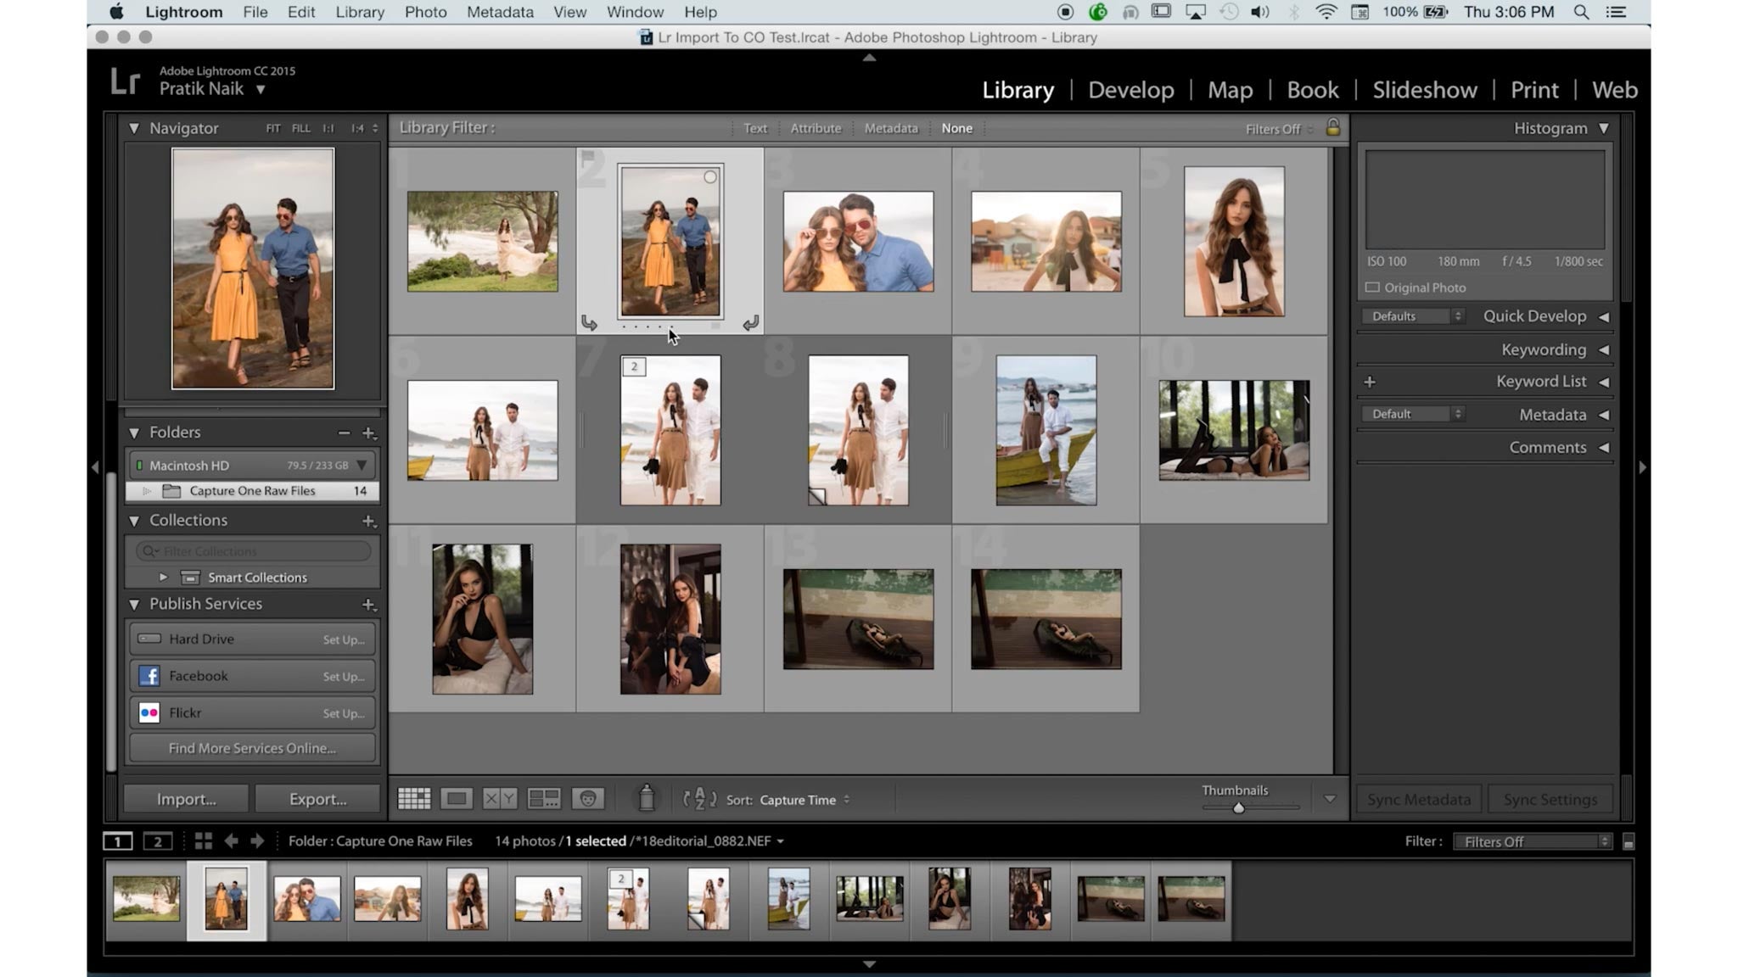
Task: Click the Export... button
Action: click(x=317, y=799)
